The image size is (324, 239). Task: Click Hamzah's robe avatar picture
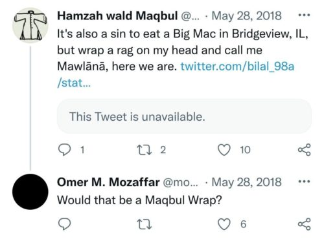click(x=30, y=25)
